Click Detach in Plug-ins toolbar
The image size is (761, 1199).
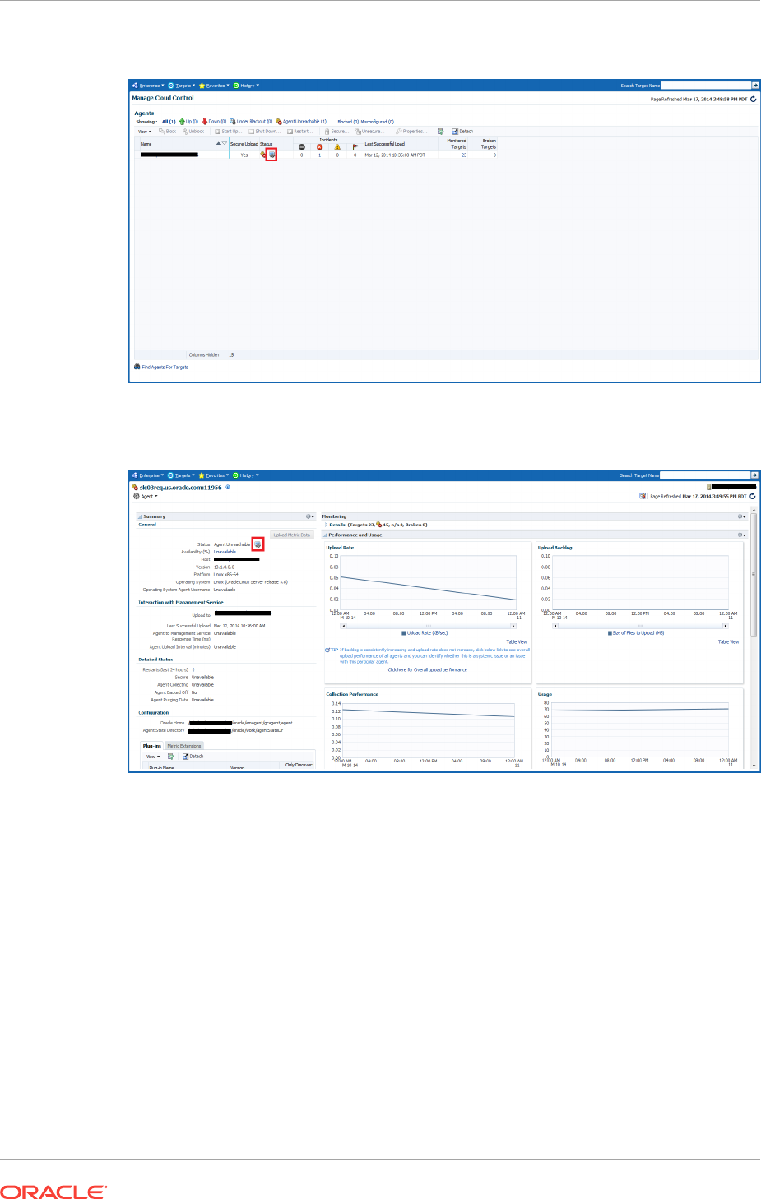(193, 757)
